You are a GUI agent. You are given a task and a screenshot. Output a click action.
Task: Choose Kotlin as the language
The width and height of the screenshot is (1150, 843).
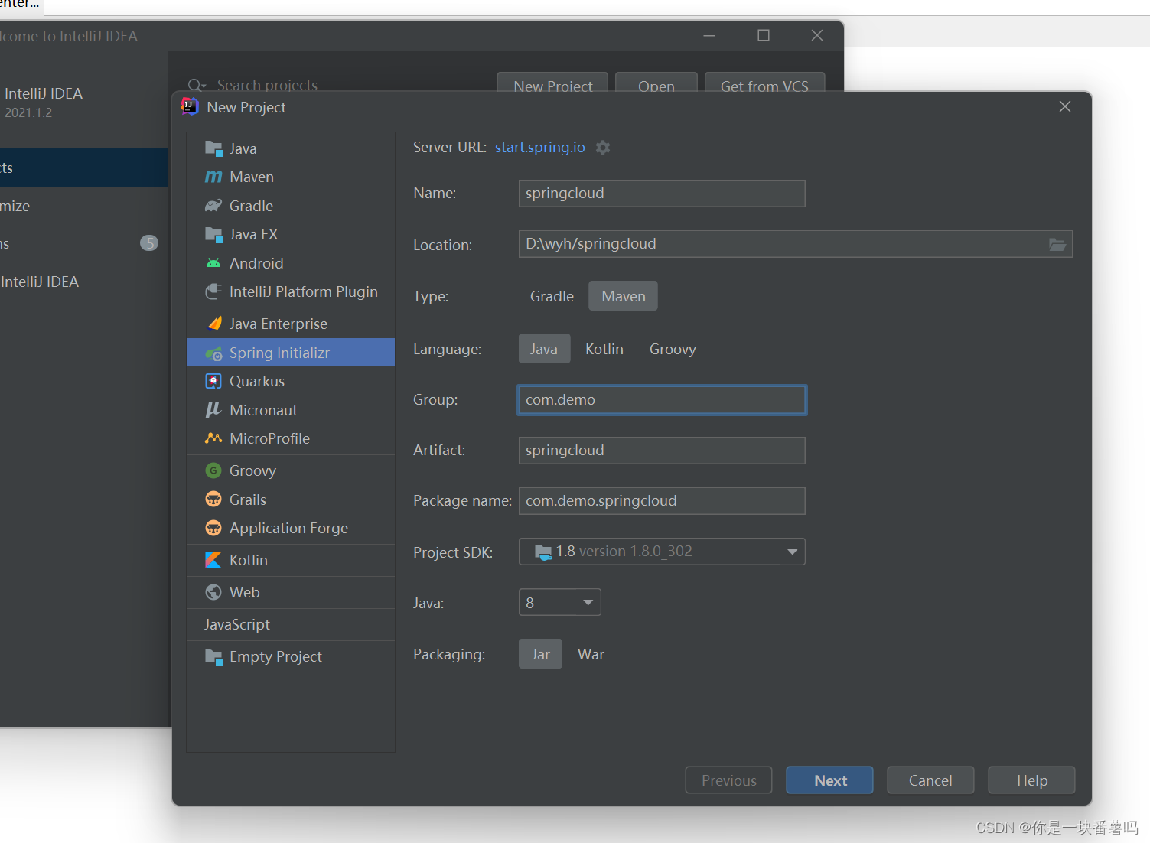point(604,349)
